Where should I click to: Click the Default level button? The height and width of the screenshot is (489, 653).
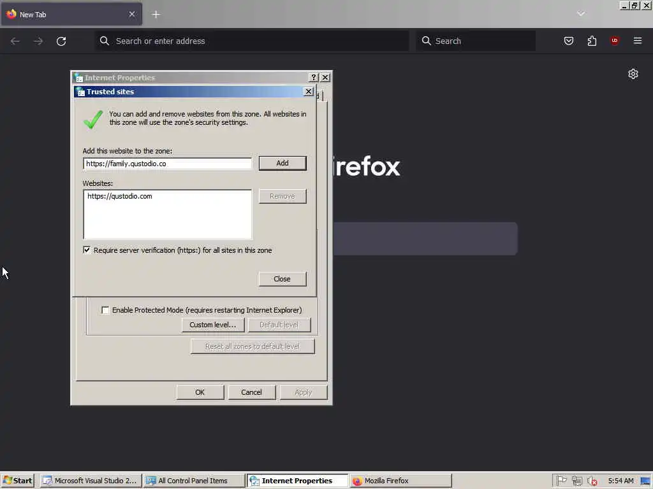[279, 325]
